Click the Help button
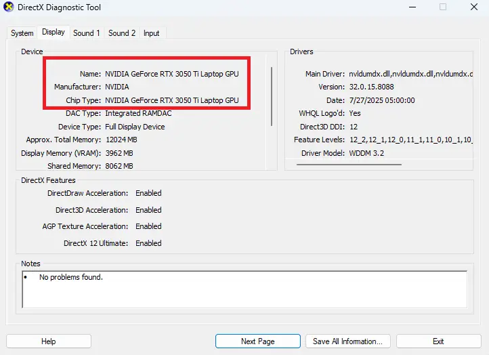Screen dimensions: 489x355 [49, 341]
